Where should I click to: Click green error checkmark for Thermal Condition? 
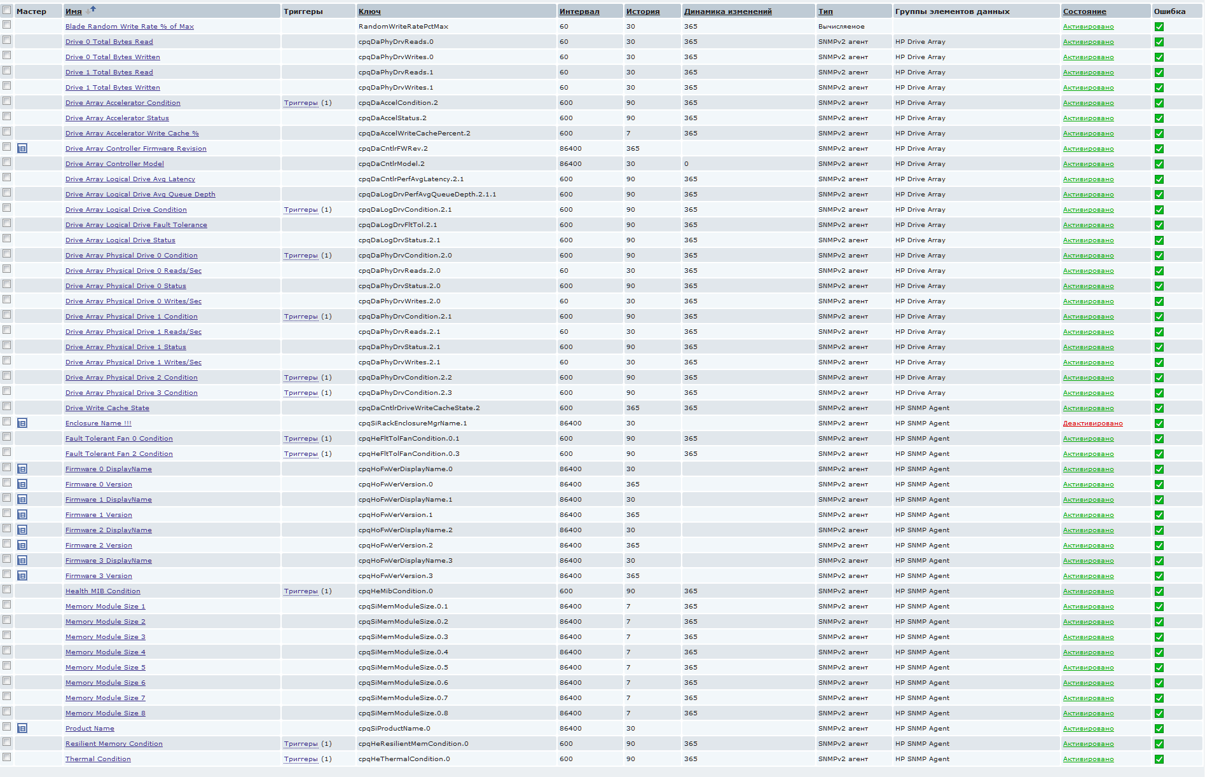coord(1159,759)
